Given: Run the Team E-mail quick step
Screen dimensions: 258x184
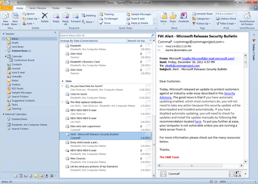Looking at the screenshot, I should [x=135, y=19].
